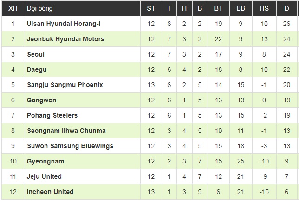The image size is (299, 201).
Task: Sort by the ST column header
Action: tap(151, 8)
